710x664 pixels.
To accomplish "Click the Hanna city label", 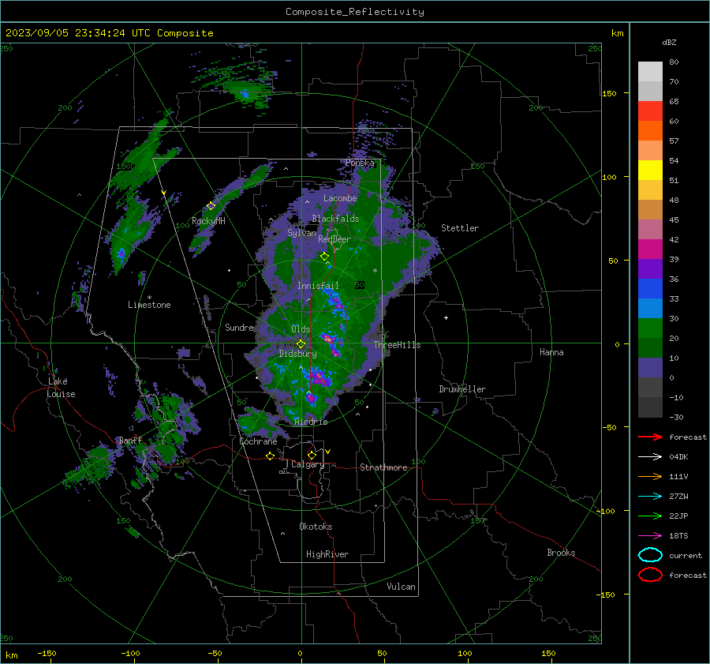I will click(551, 352).
